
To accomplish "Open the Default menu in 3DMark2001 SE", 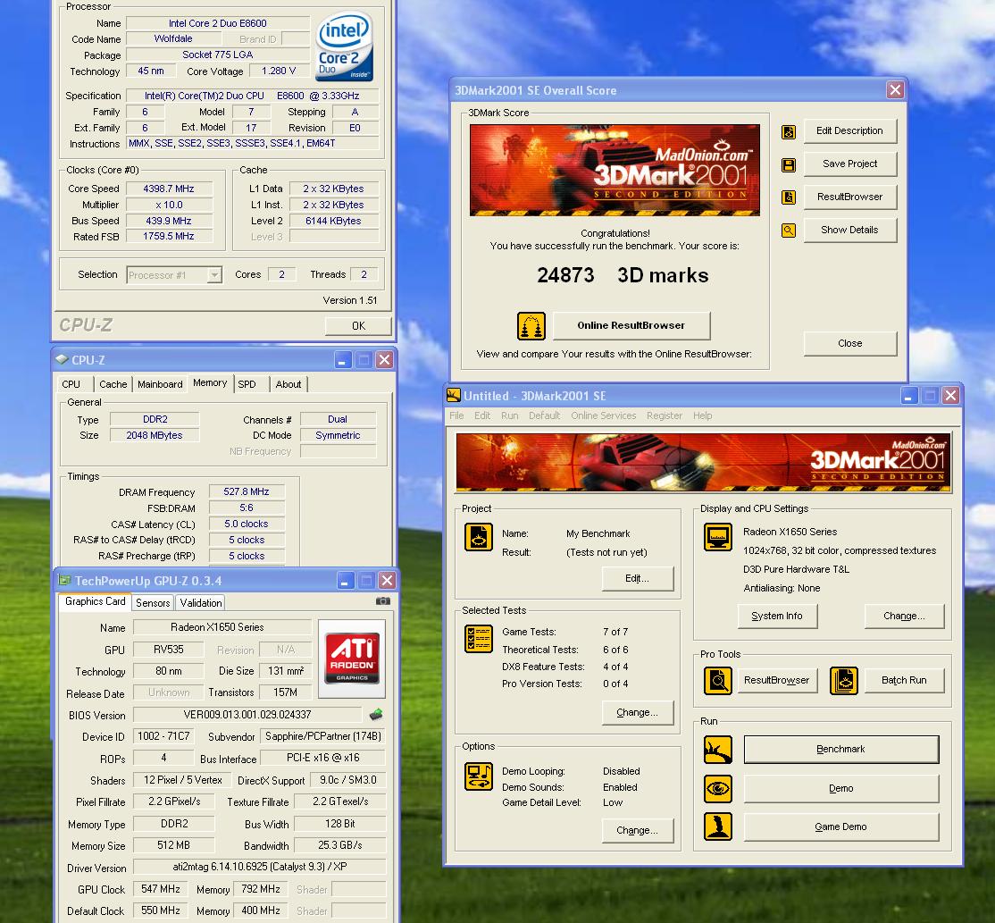I will point(545,415).
